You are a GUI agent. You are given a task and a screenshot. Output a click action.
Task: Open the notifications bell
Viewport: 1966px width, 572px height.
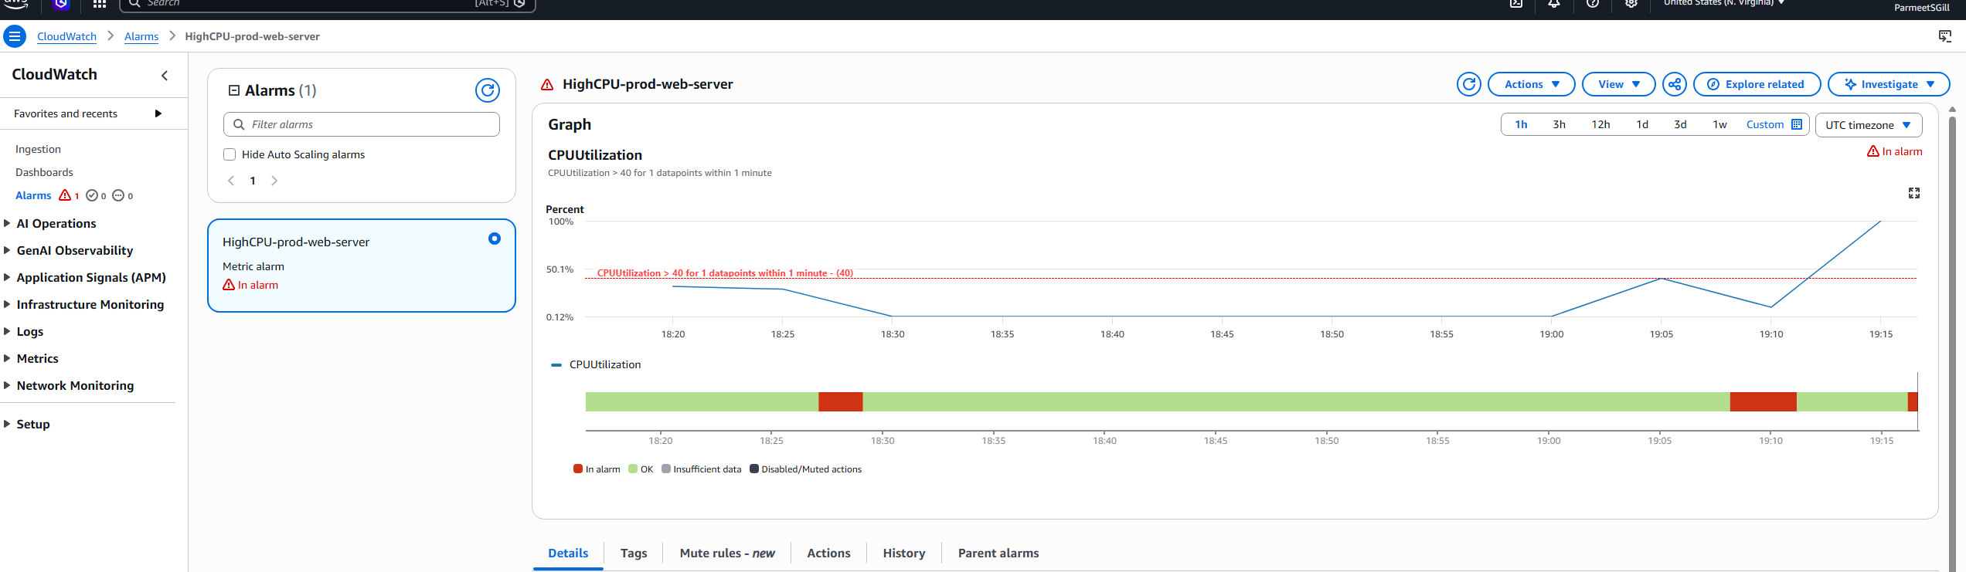(x=1553, y=4)
